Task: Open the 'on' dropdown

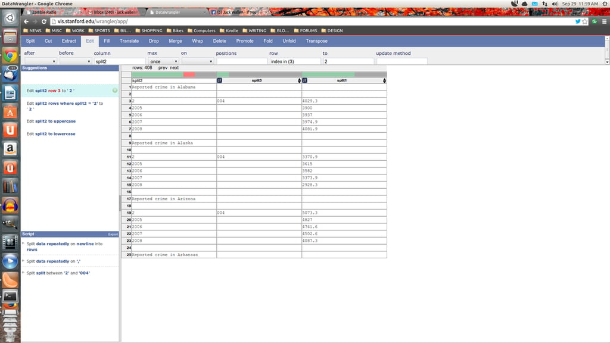Action: pos(197,61)
